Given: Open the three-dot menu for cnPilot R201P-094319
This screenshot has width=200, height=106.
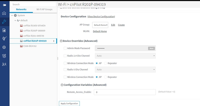Looking at the screenshot, I should point(54,41).
